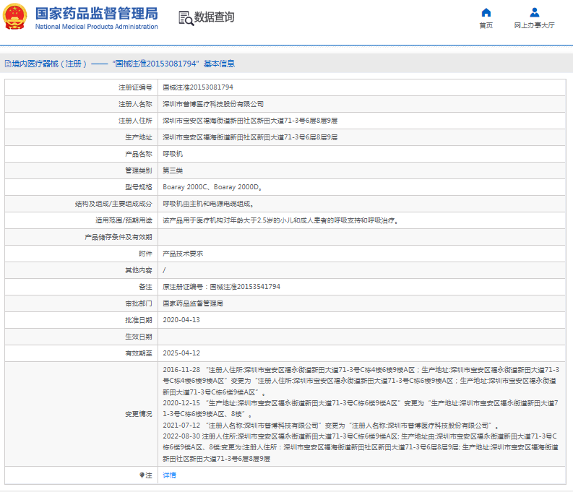573x492 pixels.
Task: Open the 详情 link in the 注 row
Action: tap(169, 475)
